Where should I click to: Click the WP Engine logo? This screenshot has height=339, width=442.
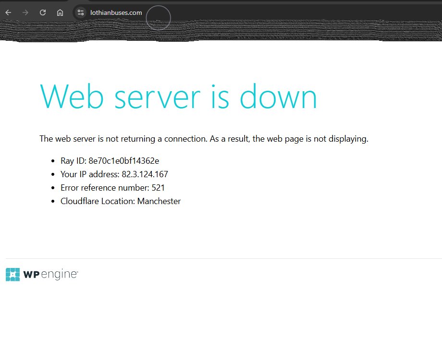click(x=42, y=275)
